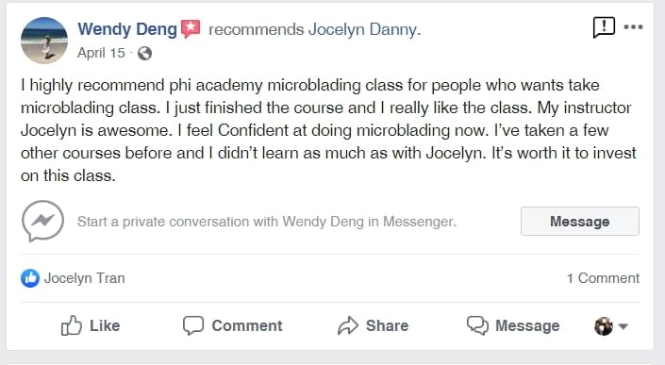Image resolution: width=665 pixels, height=365 pixels.
Task: Open the three-dots post options menu
Action: tap(633, 27)
